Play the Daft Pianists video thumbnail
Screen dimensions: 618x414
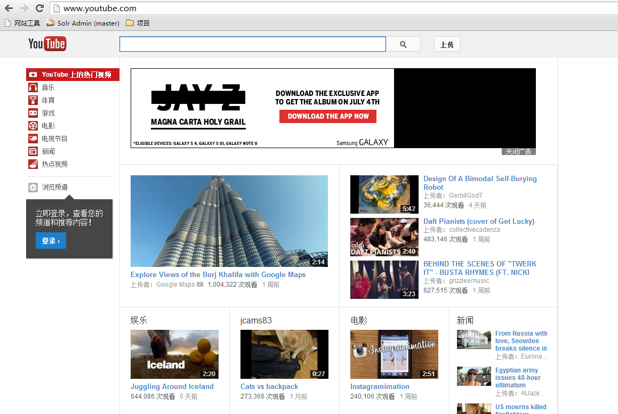point(384,237)
